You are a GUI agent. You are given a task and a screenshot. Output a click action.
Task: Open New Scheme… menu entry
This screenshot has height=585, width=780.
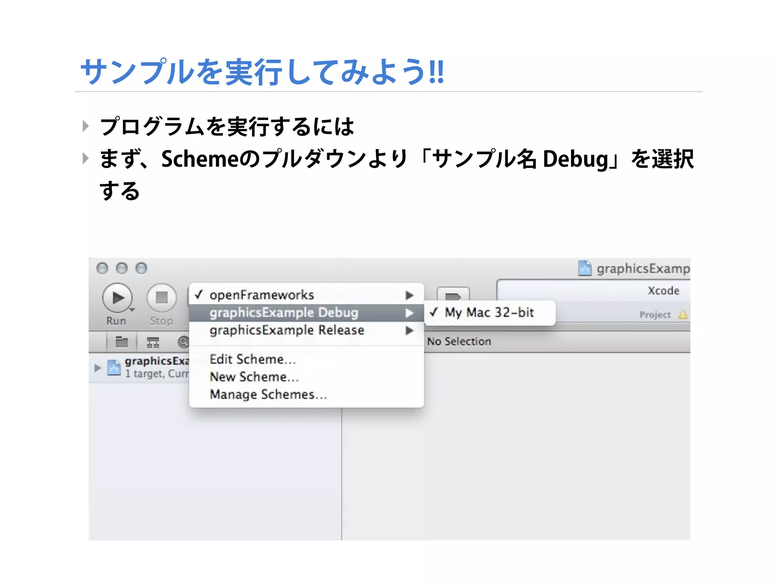(x=306, y=377)
